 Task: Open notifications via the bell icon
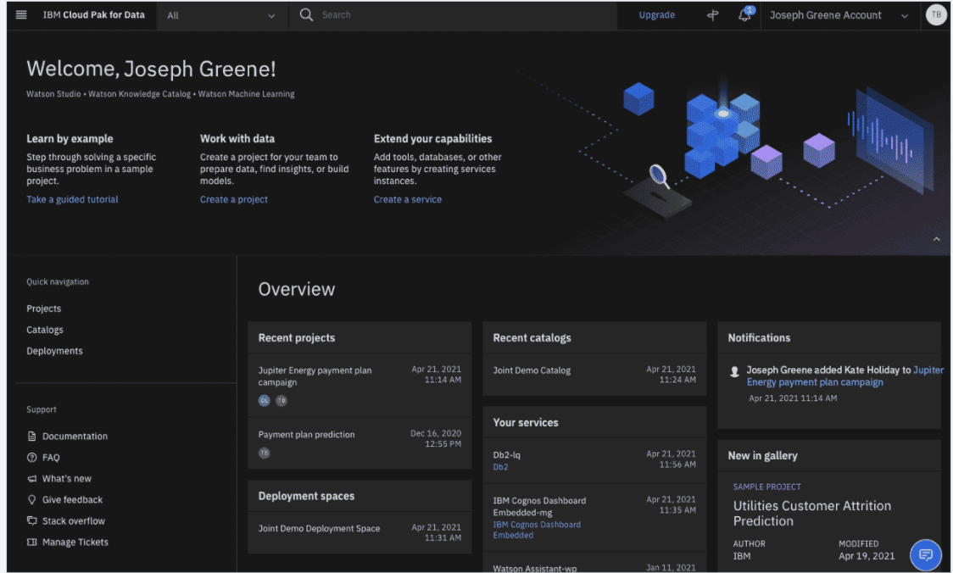pos(744,15)
